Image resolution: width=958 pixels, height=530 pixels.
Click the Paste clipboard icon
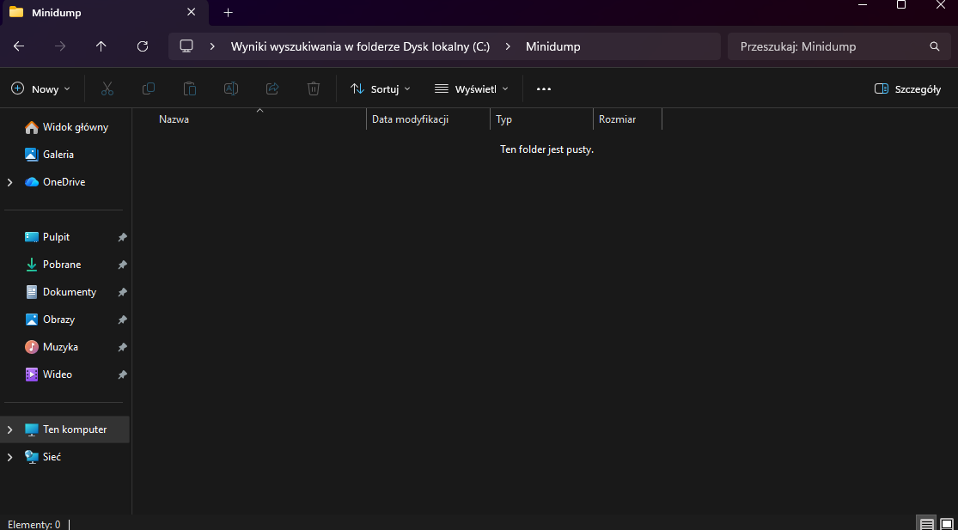click(x=190, y=88)
